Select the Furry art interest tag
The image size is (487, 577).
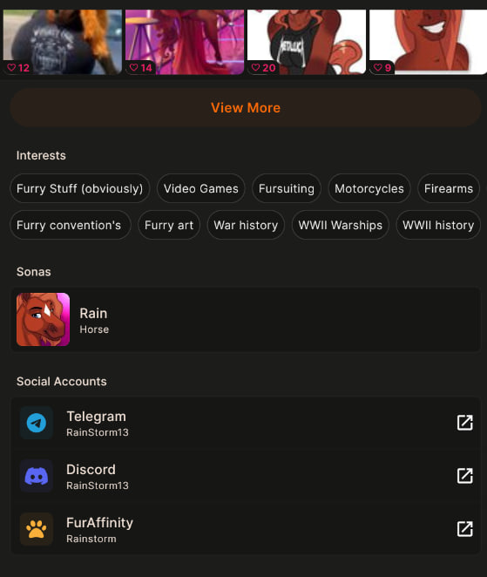coord(169,225)
